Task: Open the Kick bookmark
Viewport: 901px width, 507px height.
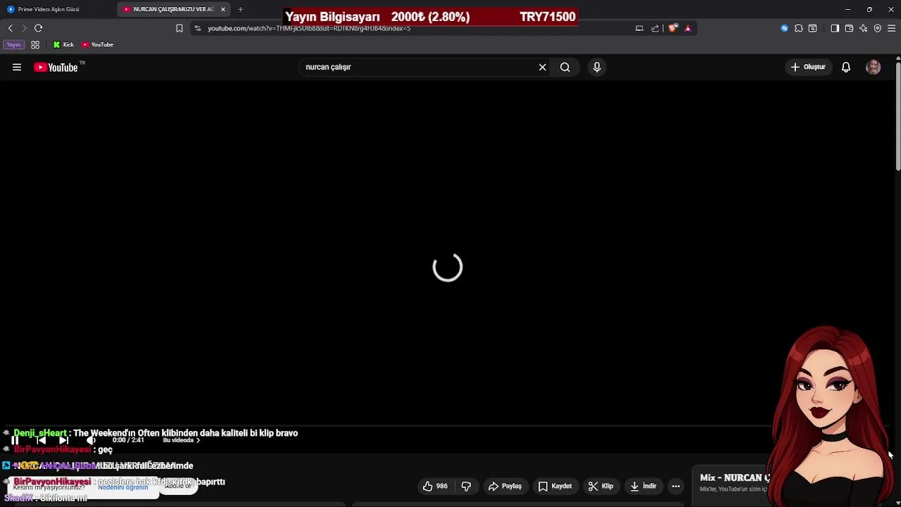Action: point(63,44)
